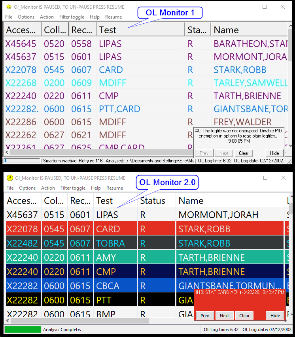Open the Options menu in the bottom window
295x337 pixels.
27,188
